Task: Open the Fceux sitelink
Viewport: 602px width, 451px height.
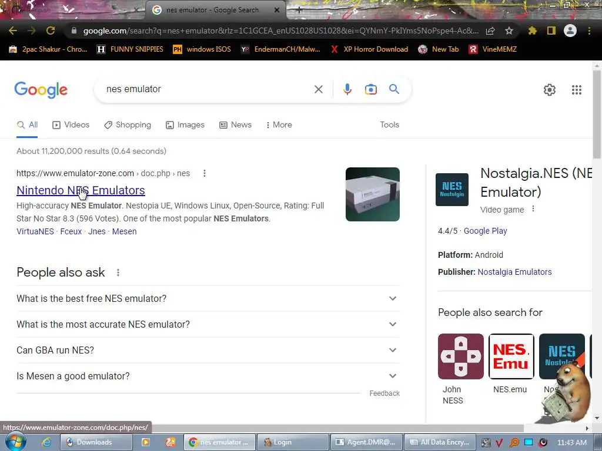Action: (x=71, y=231)
